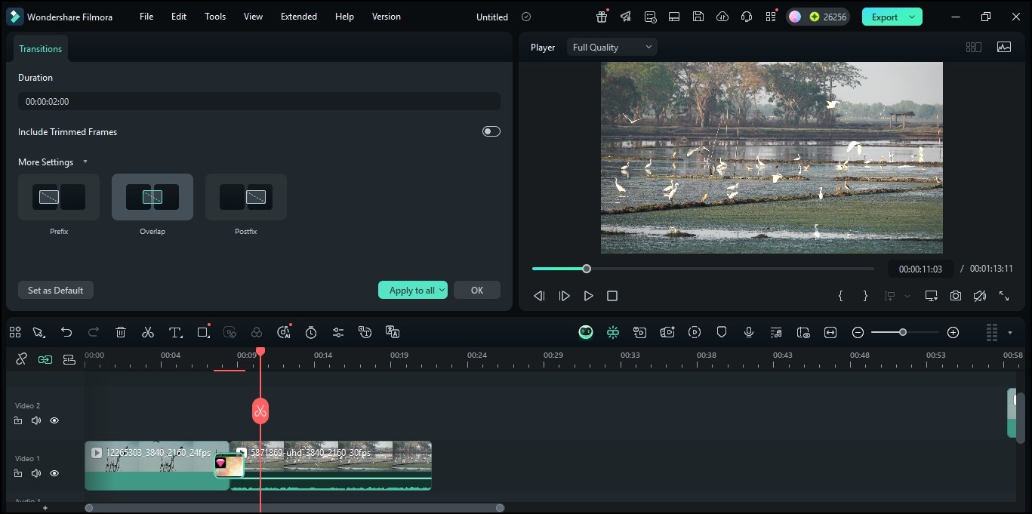Select the Undo icon

[66, 332]
